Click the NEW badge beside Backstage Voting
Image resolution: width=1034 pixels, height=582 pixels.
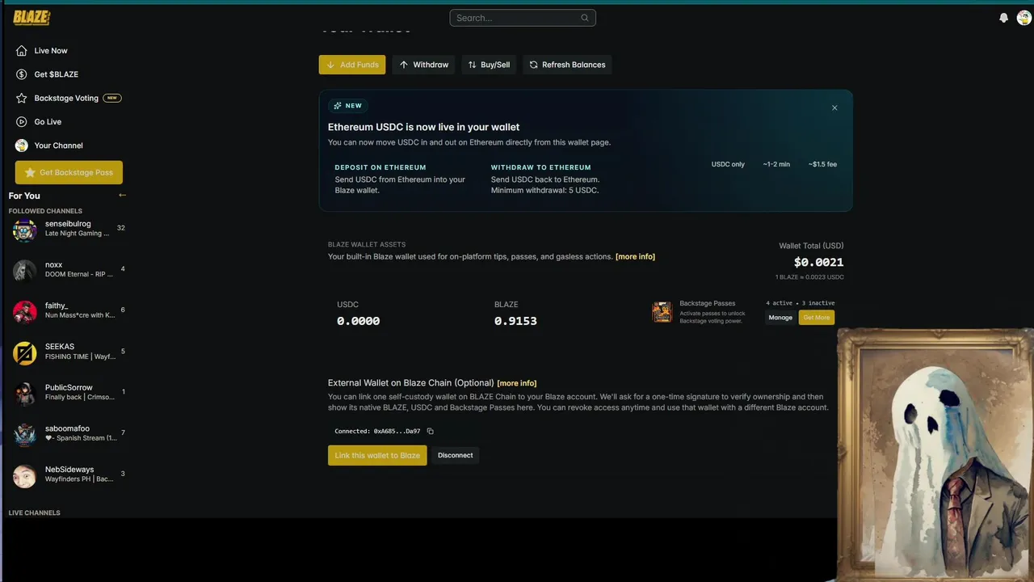pos(112,98)
